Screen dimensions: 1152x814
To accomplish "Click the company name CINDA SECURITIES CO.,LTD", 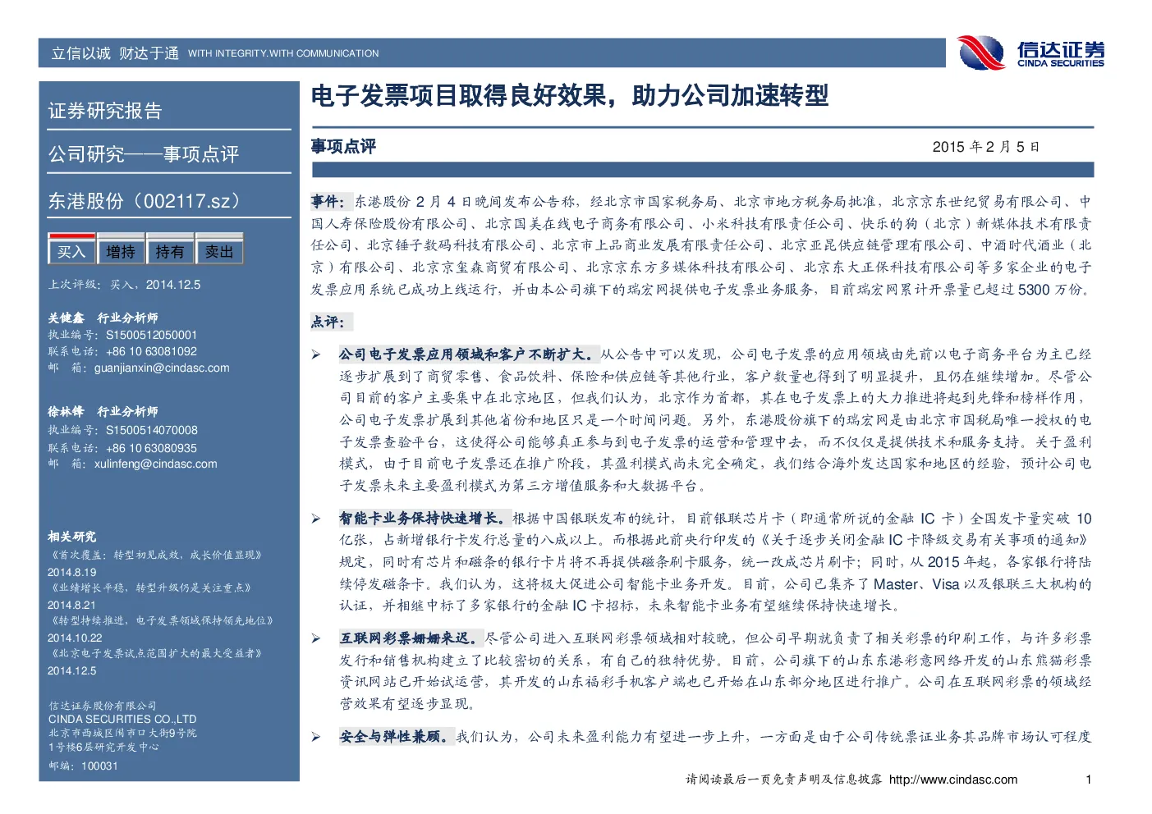I will 122,719.
